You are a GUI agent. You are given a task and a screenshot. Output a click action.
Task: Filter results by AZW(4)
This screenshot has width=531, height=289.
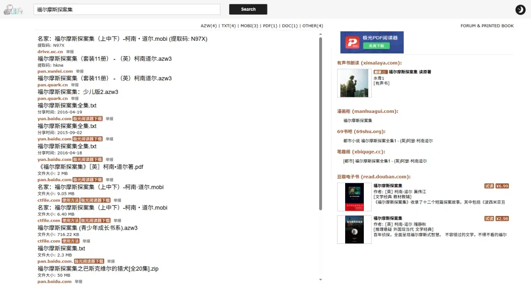pyautogui.click(x=208, y=26)
